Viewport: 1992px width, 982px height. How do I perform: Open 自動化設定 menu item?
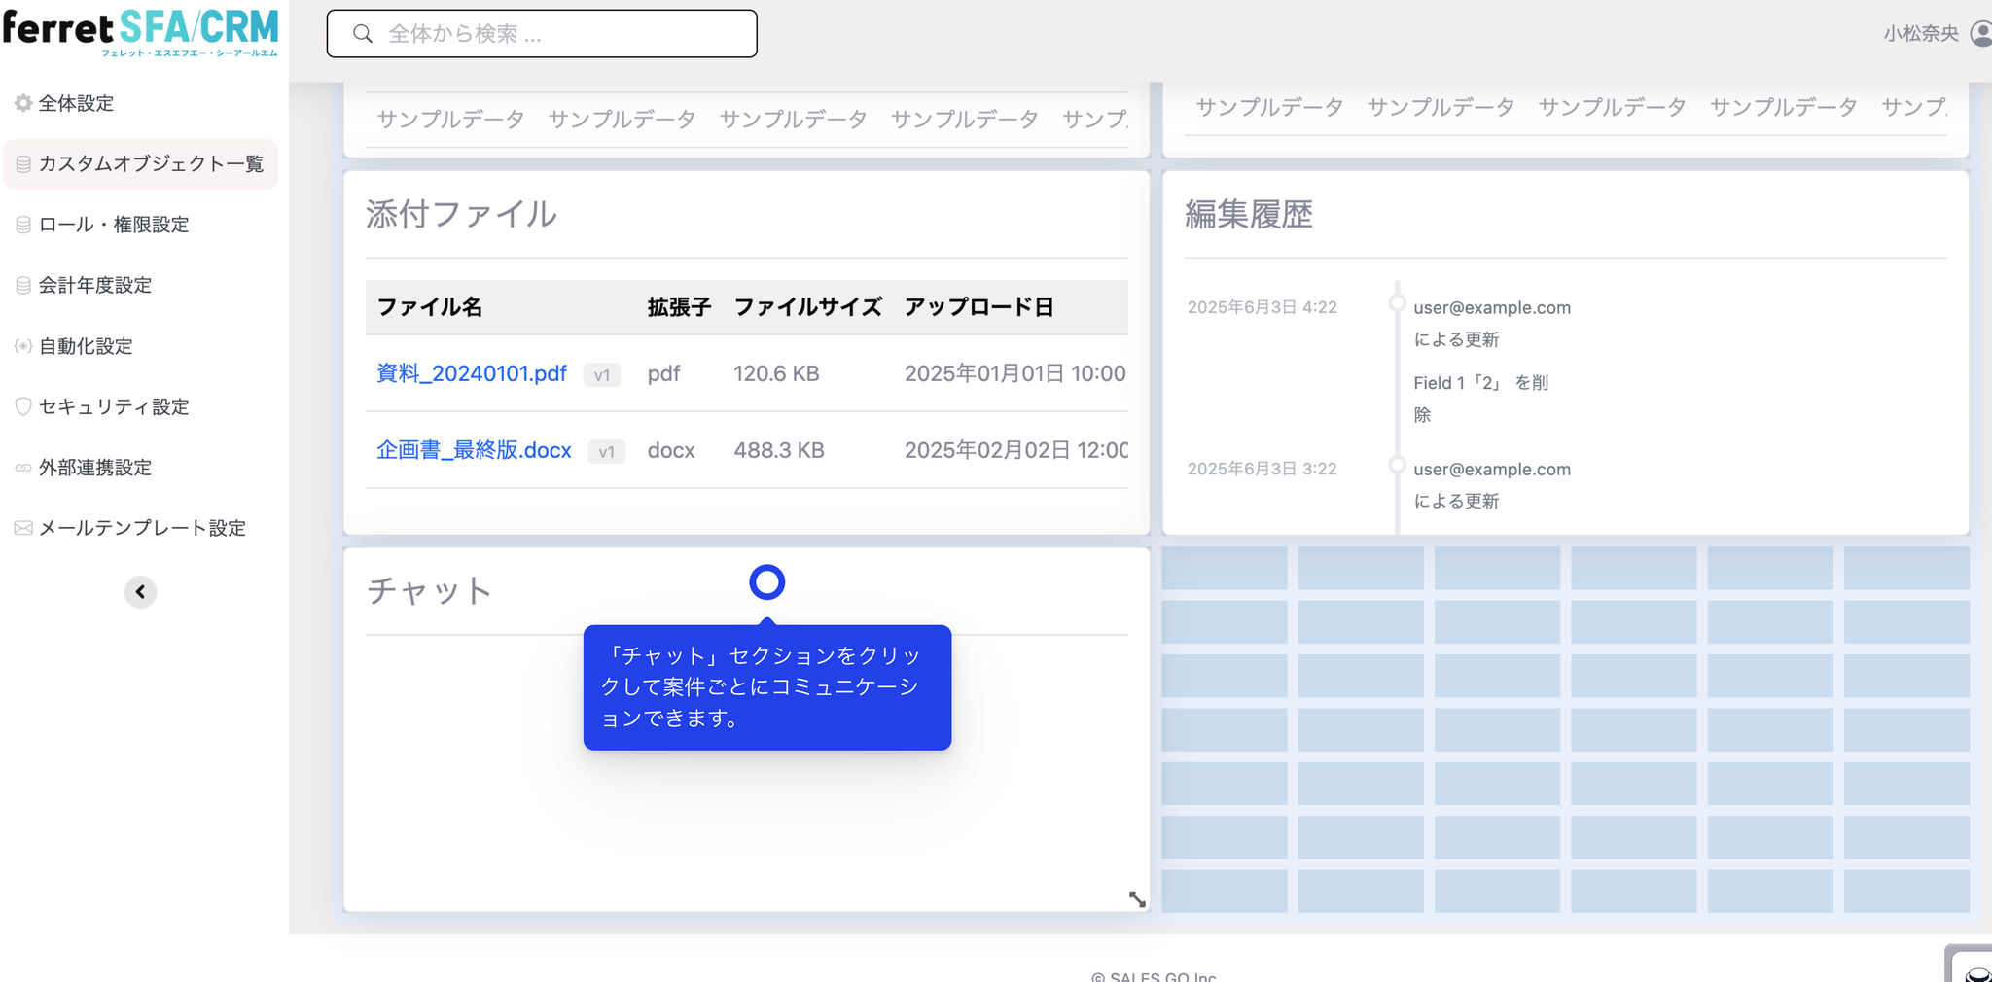point(86,346)
